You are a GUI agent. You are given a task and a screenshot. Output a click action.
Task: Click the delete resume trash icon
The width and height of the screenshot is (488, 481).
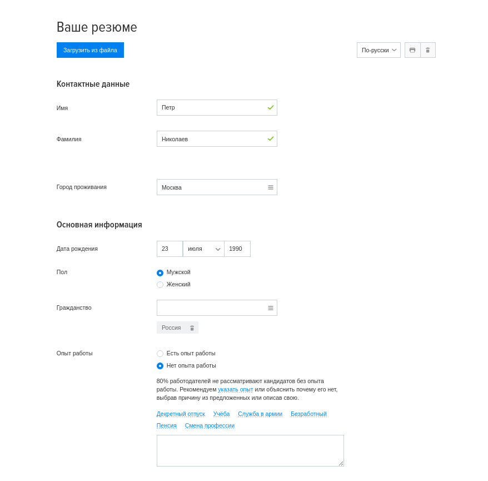point(427,50)
